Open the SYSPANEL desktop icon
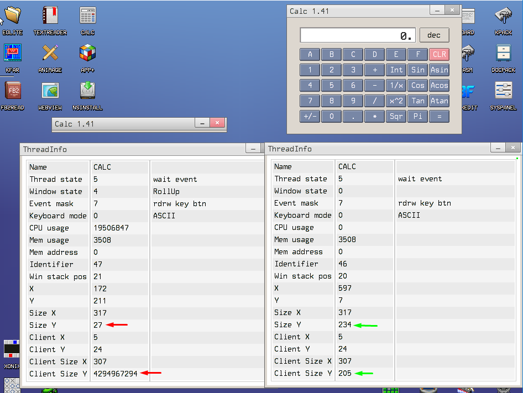The height and width of the screenshot is (393, 523). point(503,91)
